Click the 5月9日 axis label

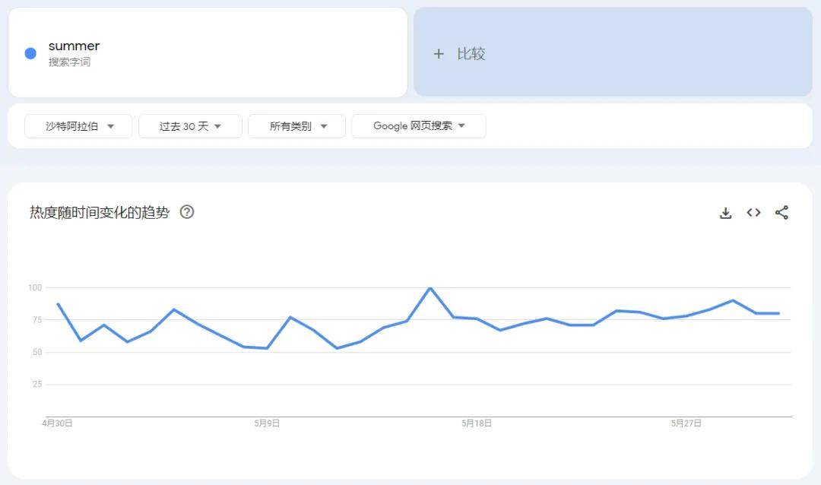click(267, 423)
